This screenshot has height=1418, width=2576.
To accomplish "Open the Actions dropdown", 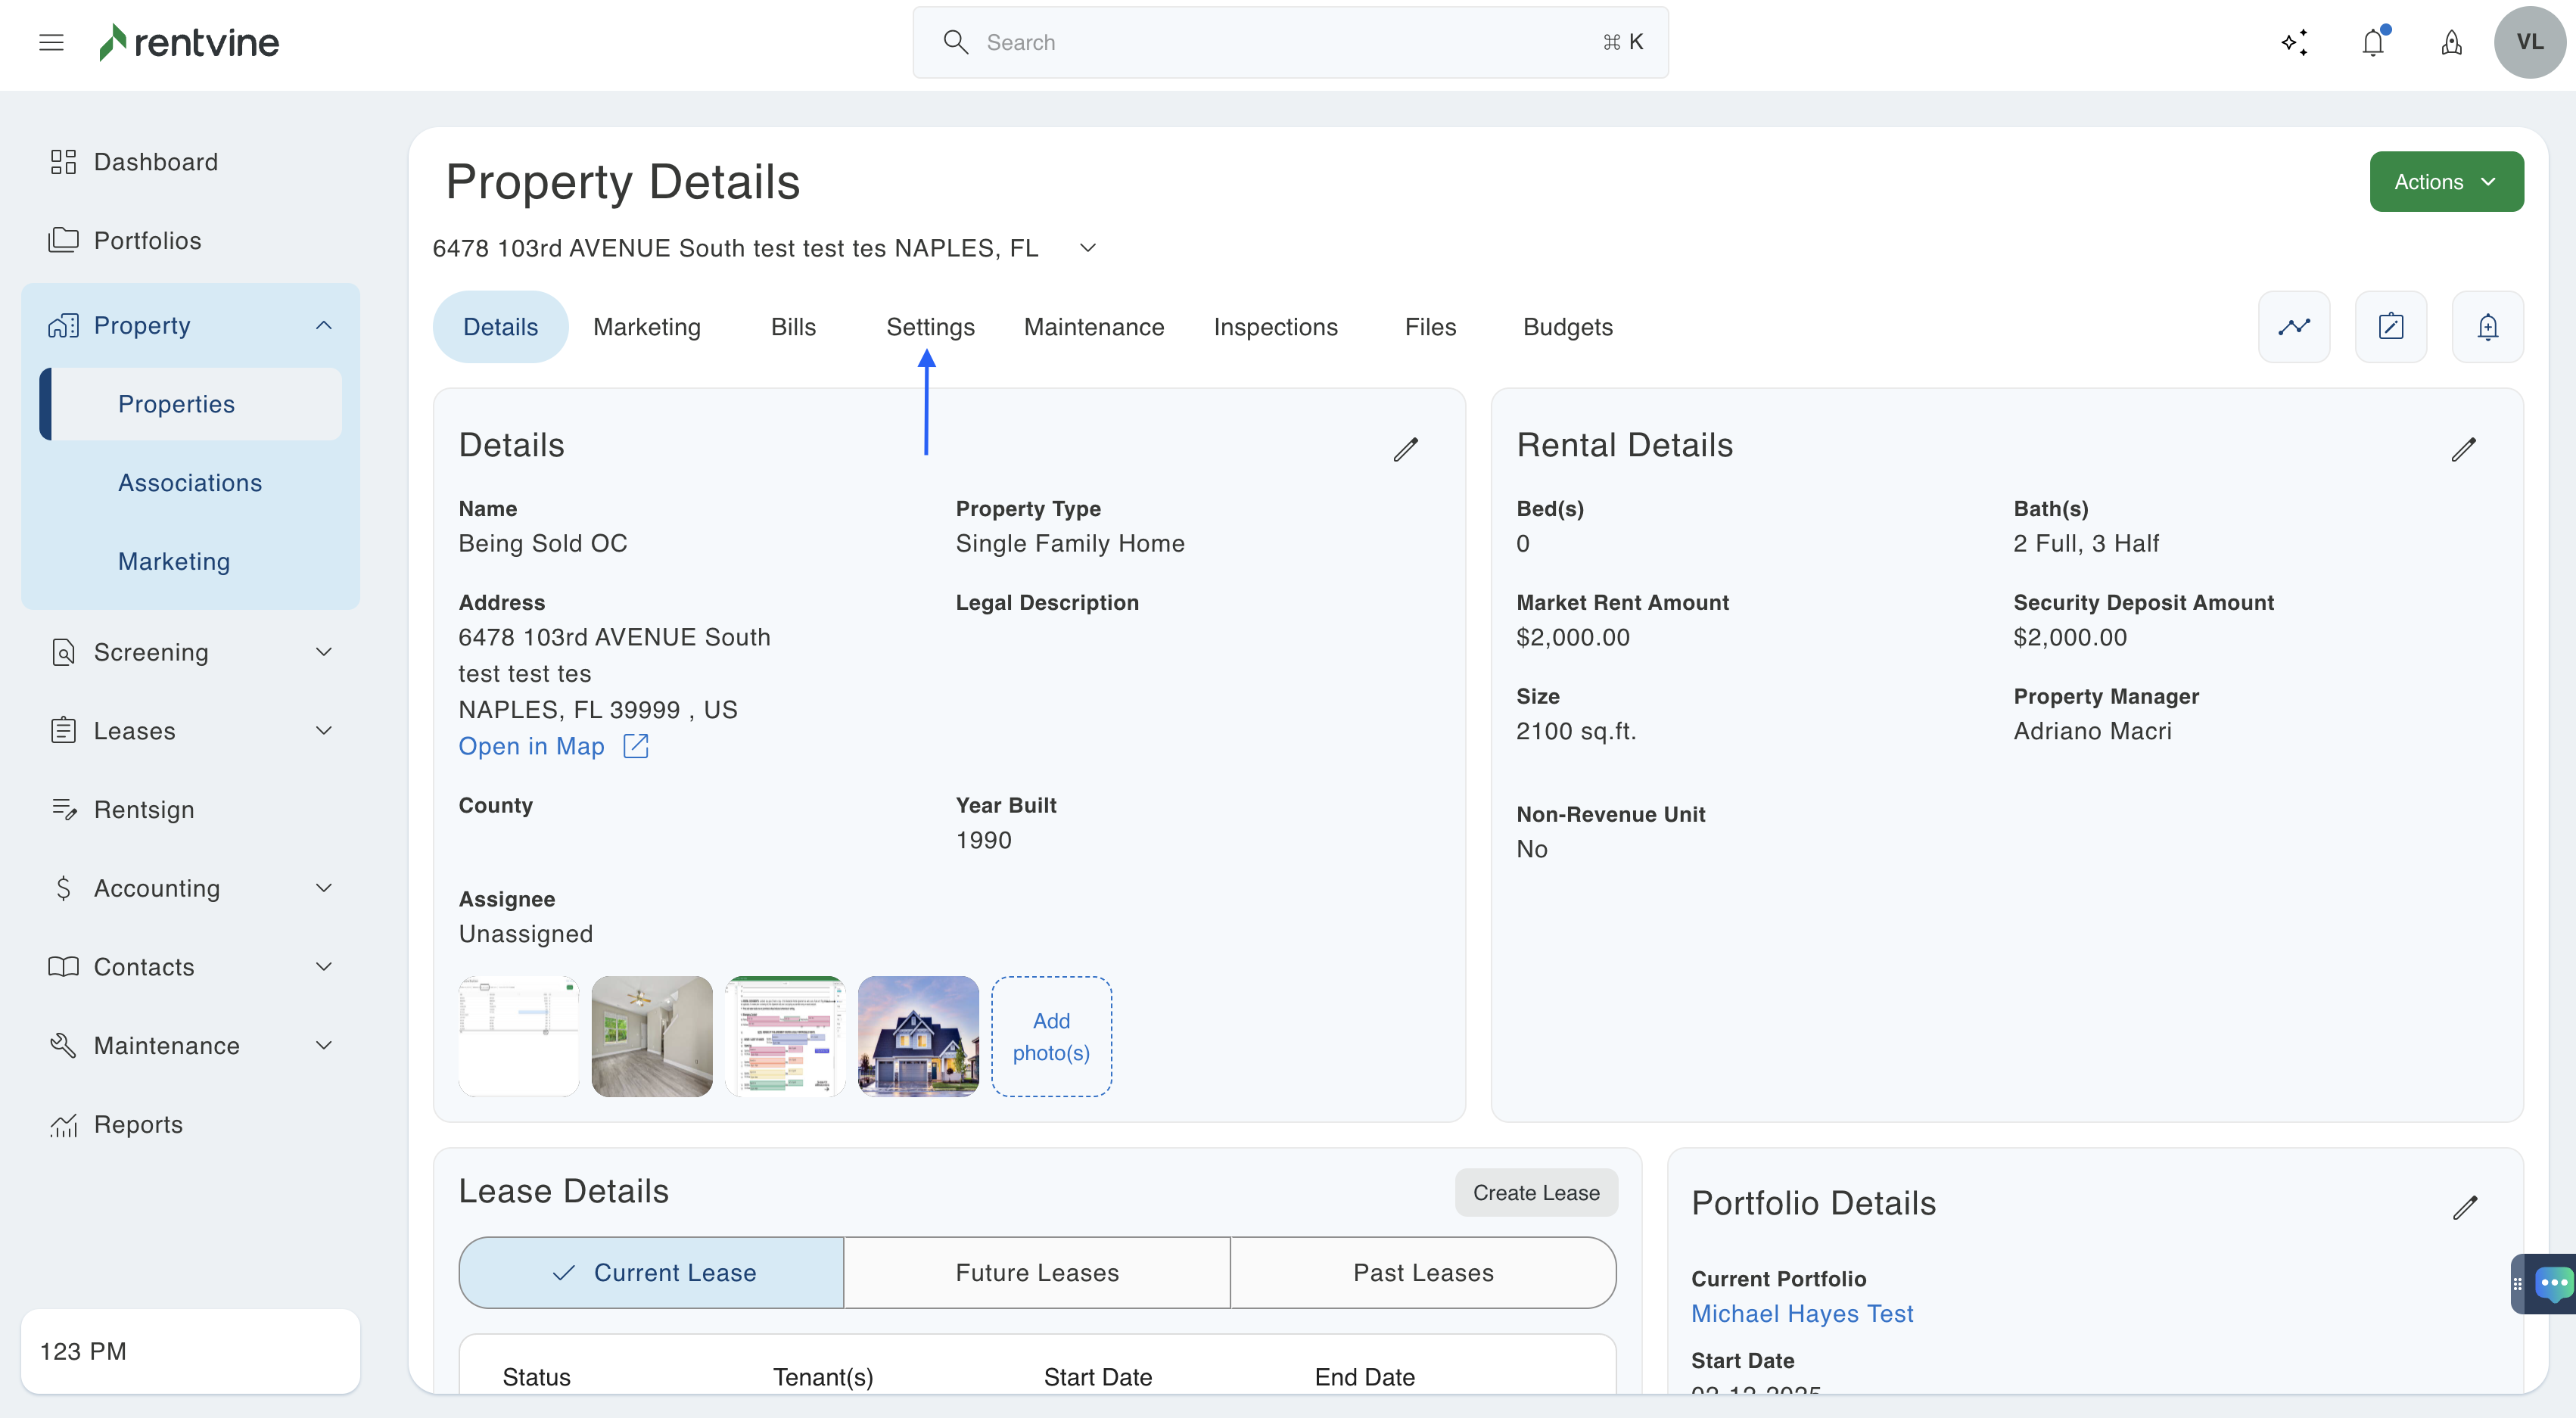I will click(2445, 181).
